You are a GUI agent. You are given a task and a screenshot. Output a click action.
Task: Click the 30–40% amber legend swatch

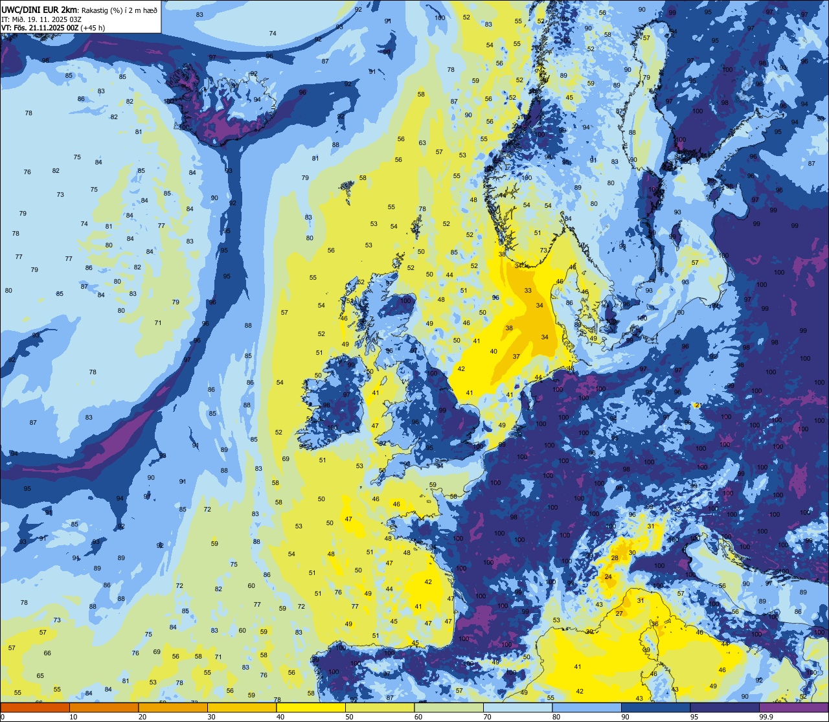pos(242,707)
